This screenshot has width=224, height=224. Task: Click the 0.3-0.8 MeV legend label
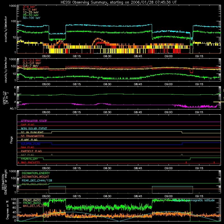pos(32,63)
